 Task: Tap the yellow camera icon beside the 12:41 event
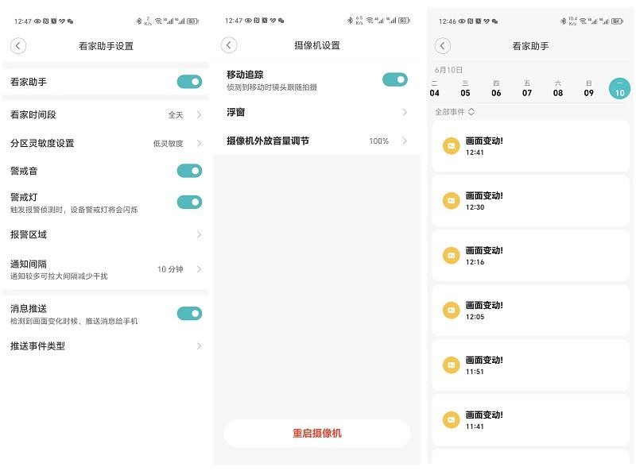(451, 146)
